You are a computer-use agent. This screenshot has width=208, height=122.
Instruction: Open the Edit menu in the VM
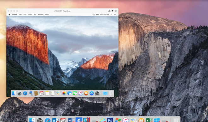[x=25, y=15]
